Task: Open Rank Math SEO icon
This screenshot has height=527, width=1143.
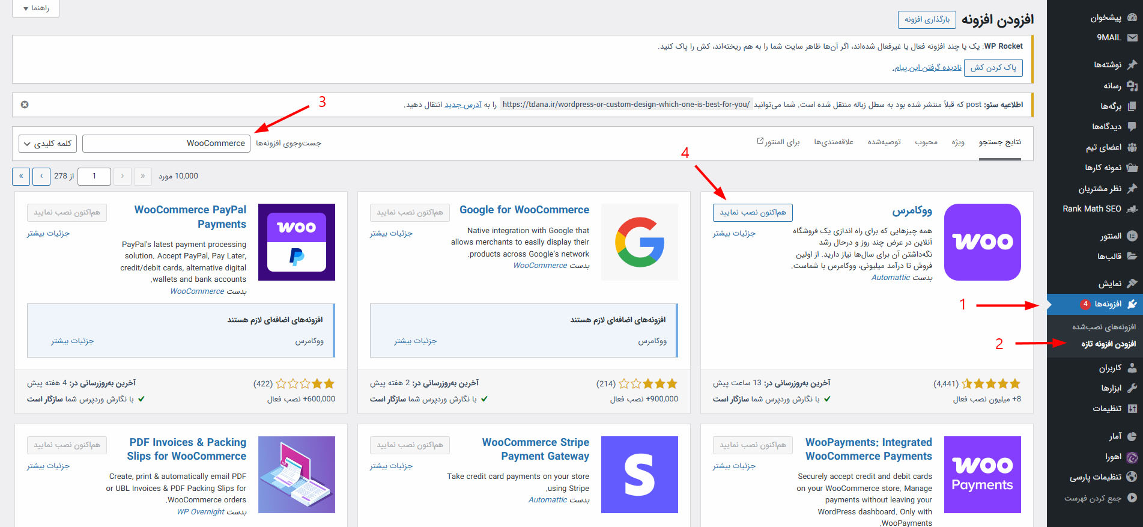Action: pos(1132,209)
